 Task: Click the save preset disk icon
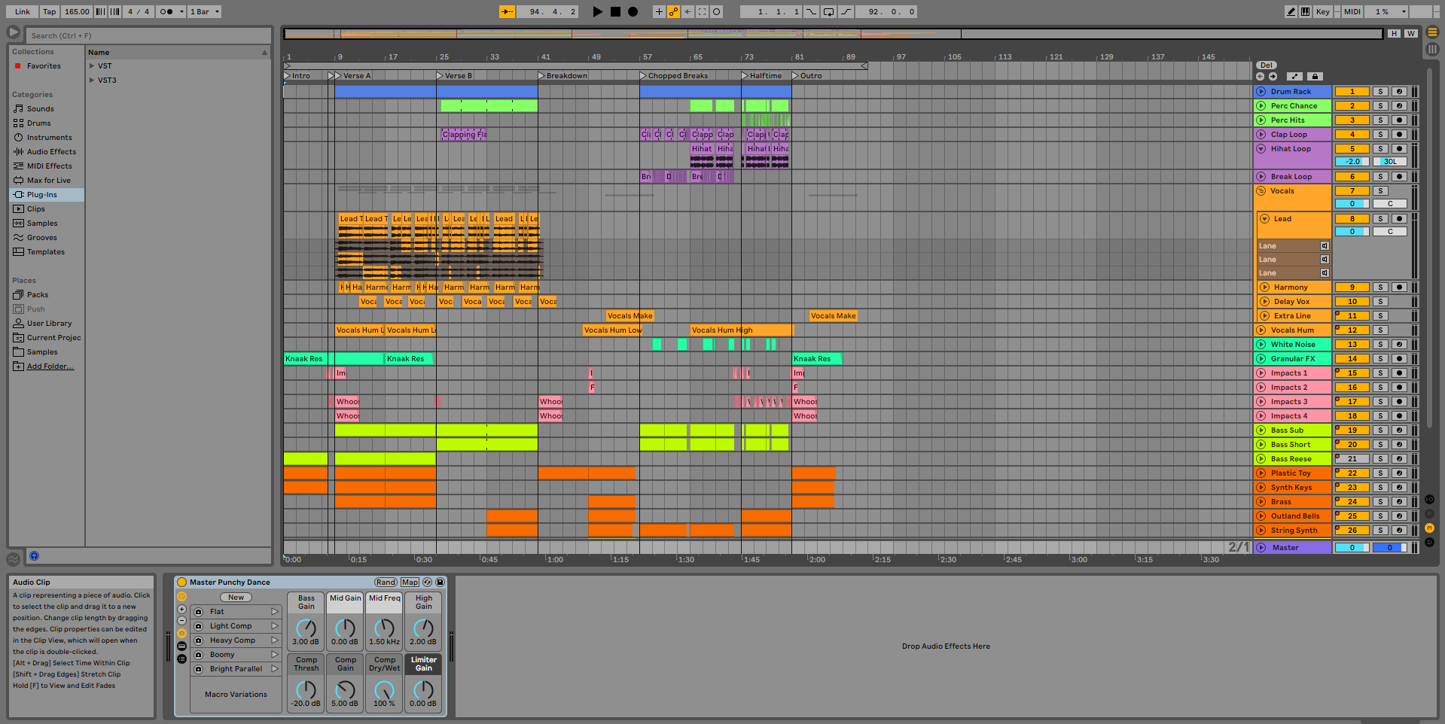pos(441,582)
